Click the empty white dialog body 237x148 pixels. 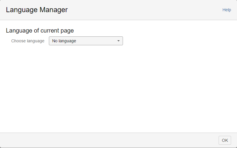[x=118, y=89]
